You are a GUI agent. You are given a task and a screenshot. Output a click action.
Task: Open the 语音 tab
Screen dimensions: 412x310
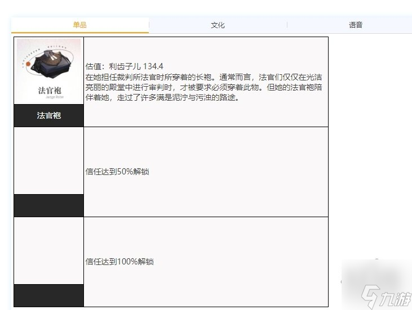coord(356,25)
